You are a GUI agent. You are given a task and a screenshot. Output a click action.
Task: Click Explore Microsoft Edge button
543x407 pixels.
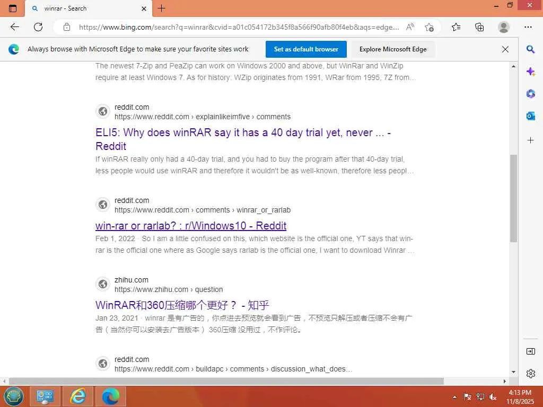point(393,49)
